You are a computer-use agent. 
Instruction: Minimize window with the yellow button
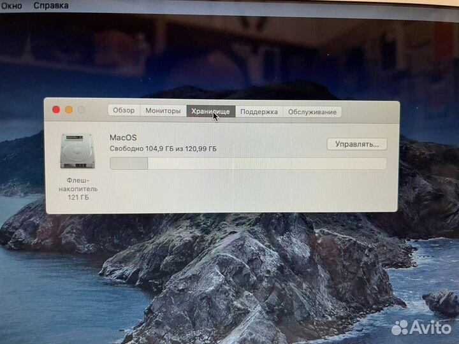click(69, 110)
